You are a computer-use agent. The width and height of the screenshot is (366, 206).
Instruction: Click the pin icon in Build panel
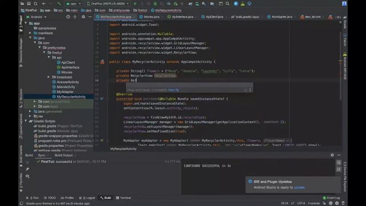27,169
